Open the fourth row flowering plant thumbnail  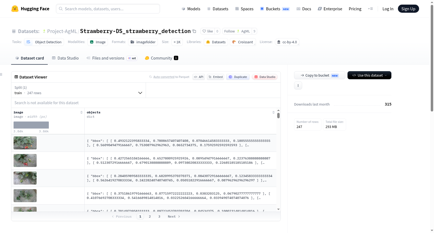point(25,196)
